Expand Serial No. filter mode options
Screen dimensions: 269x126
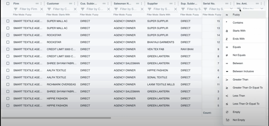click(205, 9)
